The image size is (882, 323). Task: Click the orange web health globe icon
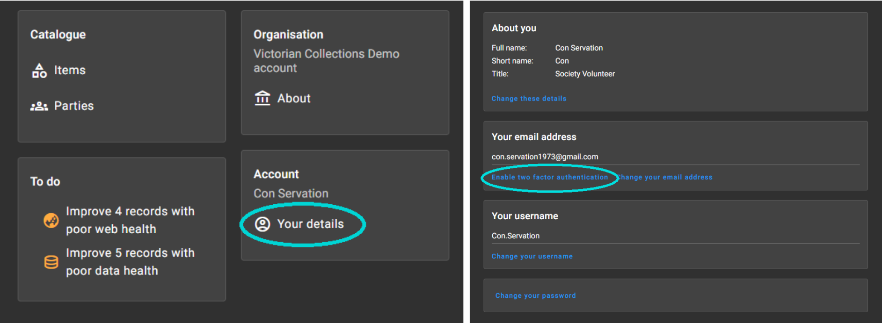[51, 220]
